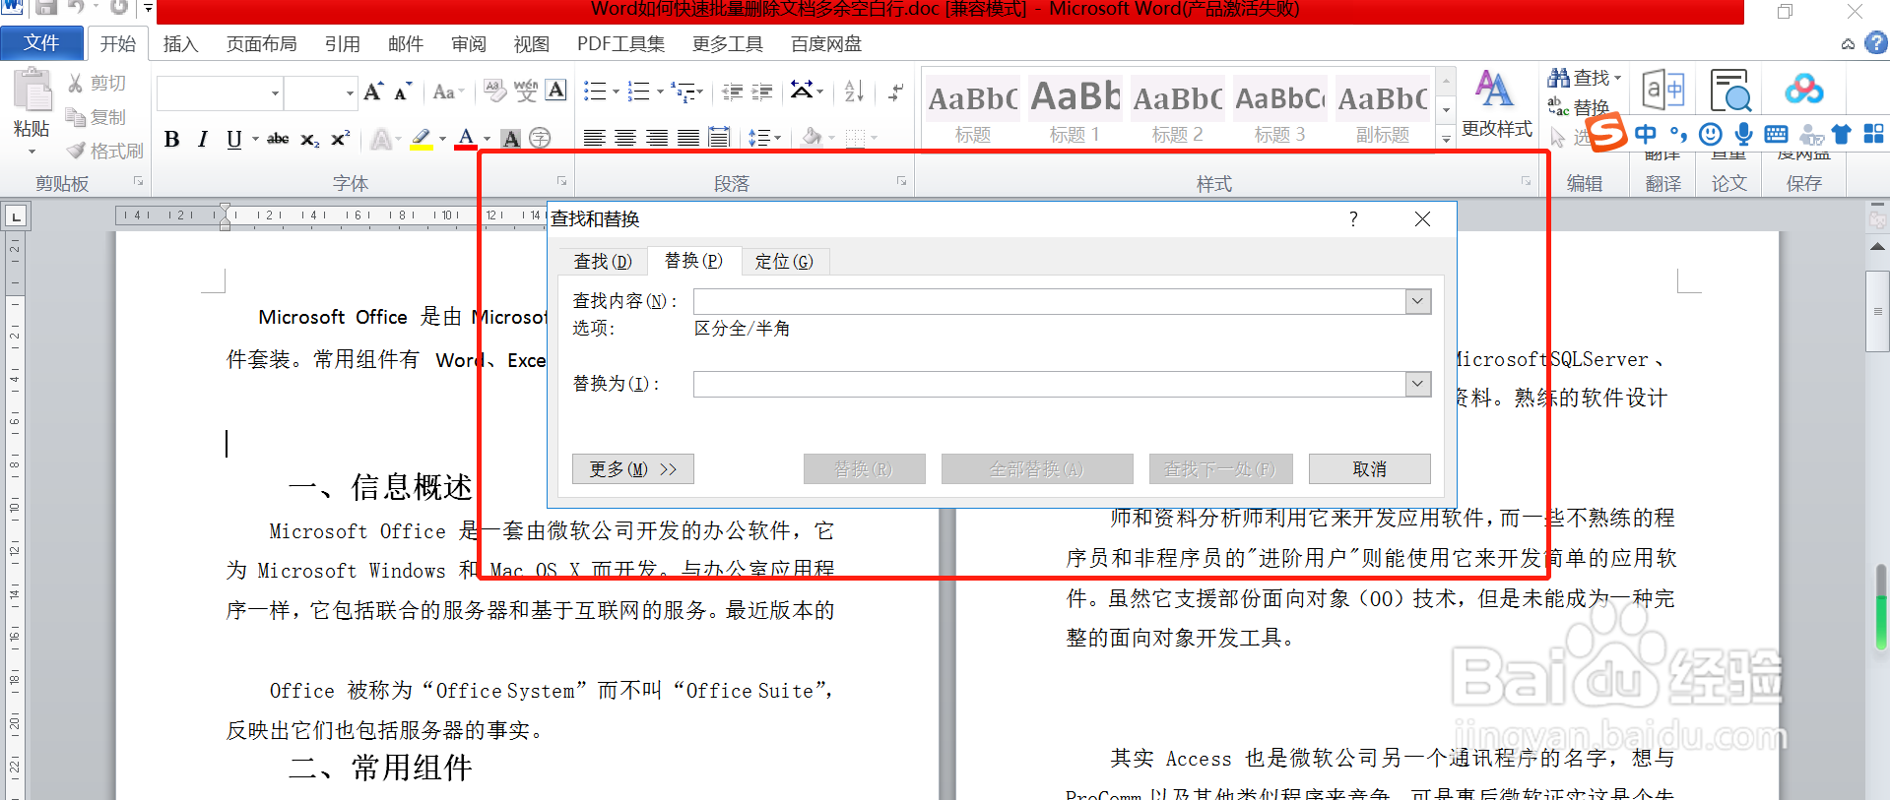
Task: Click the Clear Formatting eraser icon
Action: 495,92
